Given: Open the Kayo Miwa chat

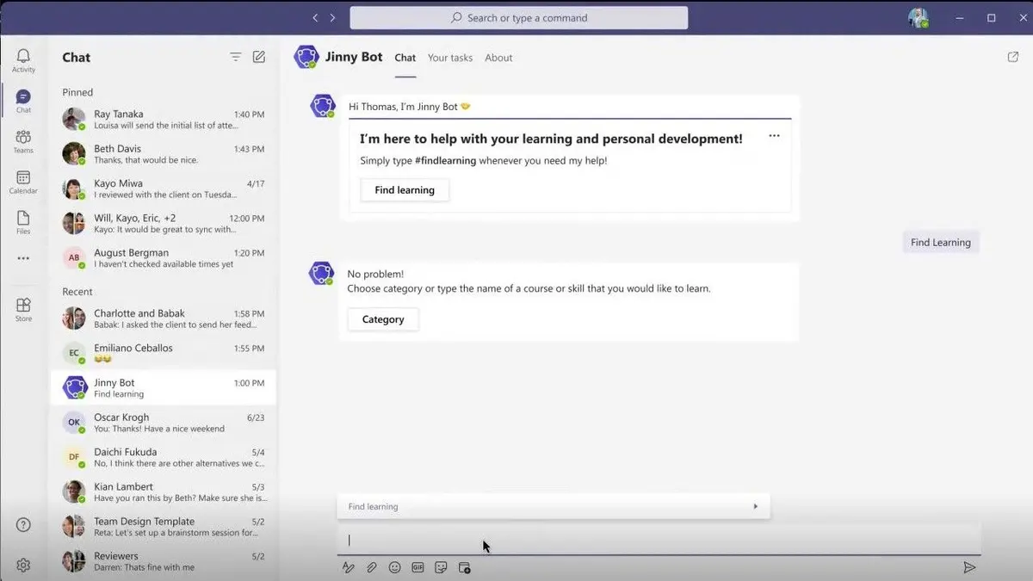Looking at the screenshot, I should coord(164,189).
